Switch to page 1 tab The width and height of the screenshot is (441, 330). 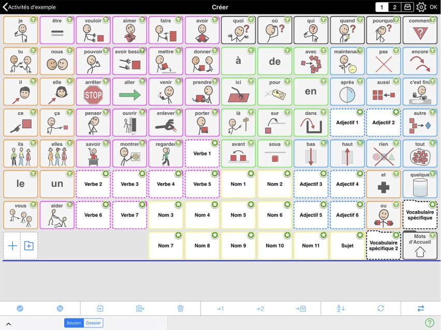(381, 7)
